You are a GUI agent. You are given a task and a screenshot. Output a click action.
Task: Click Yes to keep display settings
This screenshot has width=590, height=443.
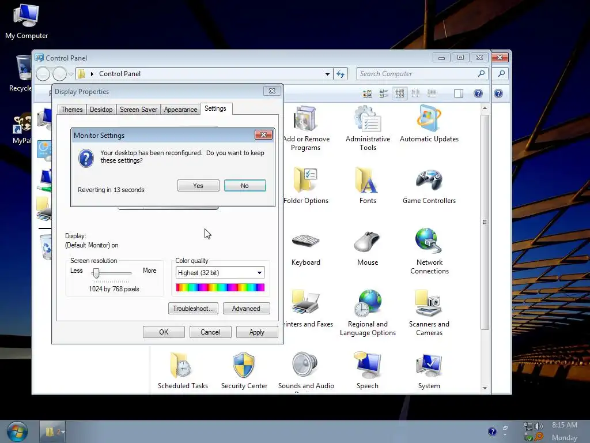198,186
